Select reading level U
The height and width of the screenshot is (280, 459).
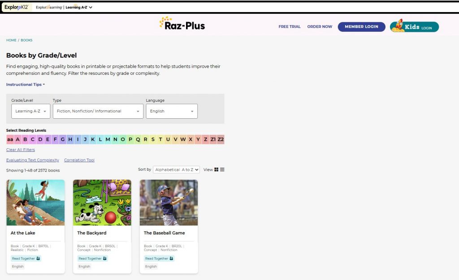coord(168,140)
